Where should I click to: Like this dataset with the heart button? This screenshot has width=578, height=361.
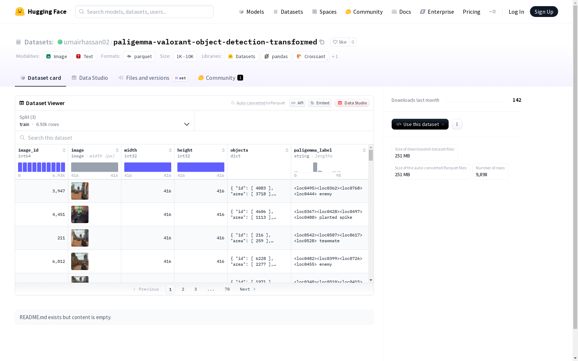(340, 42)
